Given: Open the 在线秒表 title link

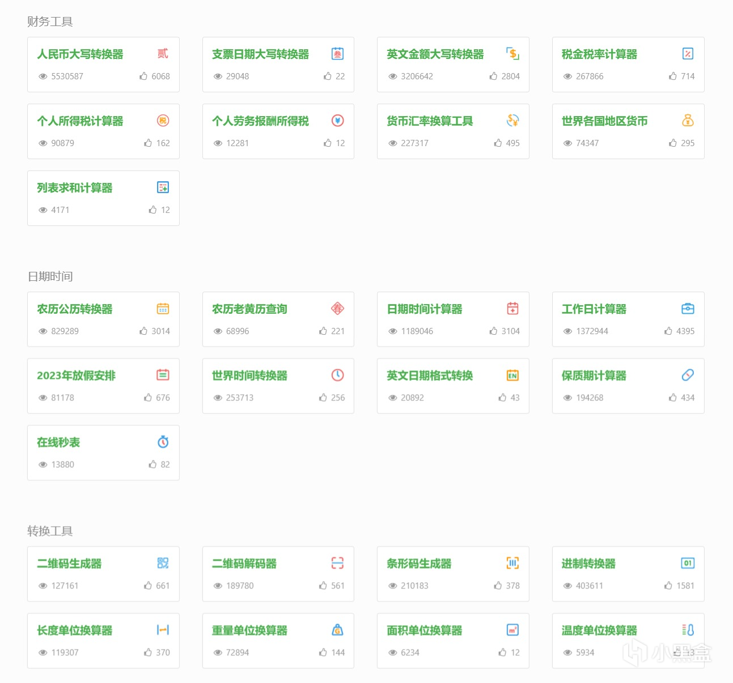Looking at the screenshot, I should click(58, 443).
